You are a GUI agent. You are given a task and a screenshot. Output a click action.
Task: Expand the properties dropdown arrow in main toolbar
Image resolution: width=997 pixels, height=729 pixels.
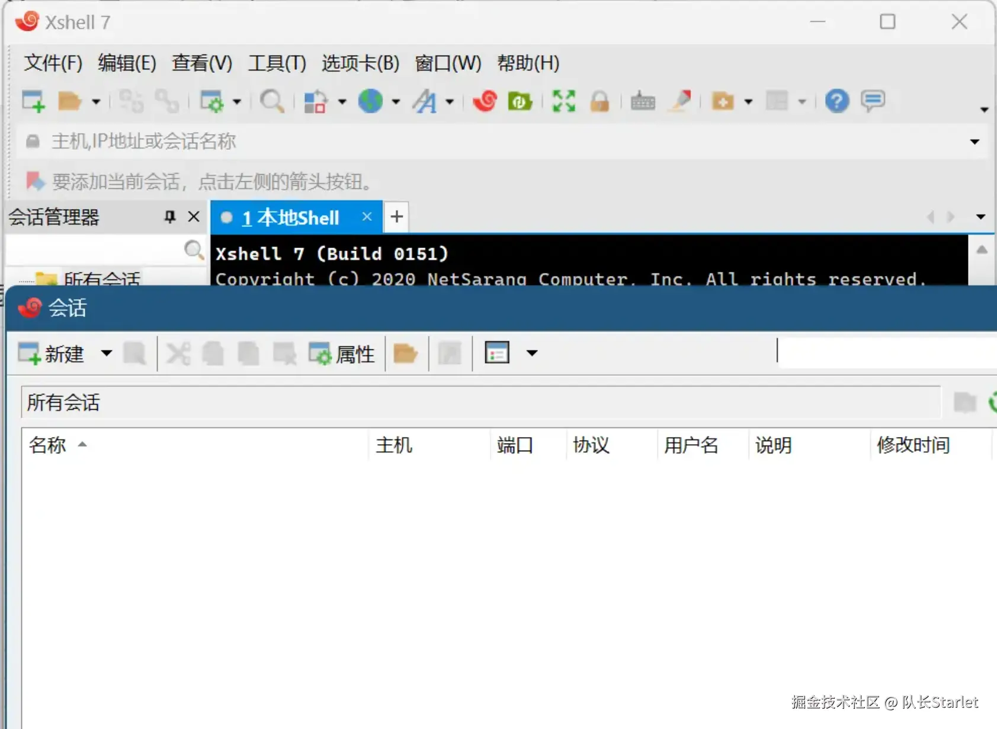click(237, 102)
